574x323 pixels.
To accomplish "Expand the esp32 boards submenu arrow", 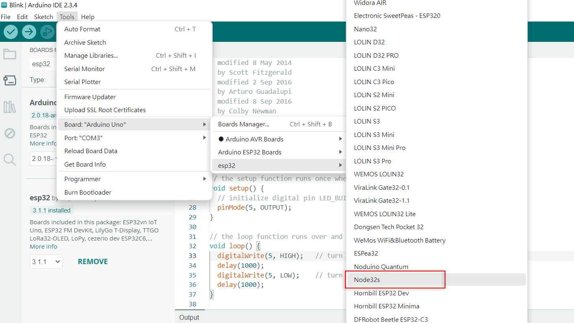I will click(340, 165).
